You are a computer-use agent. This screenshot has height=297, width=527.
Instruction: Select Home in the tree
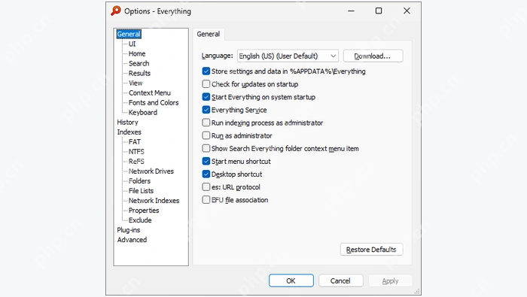[137, 53]
